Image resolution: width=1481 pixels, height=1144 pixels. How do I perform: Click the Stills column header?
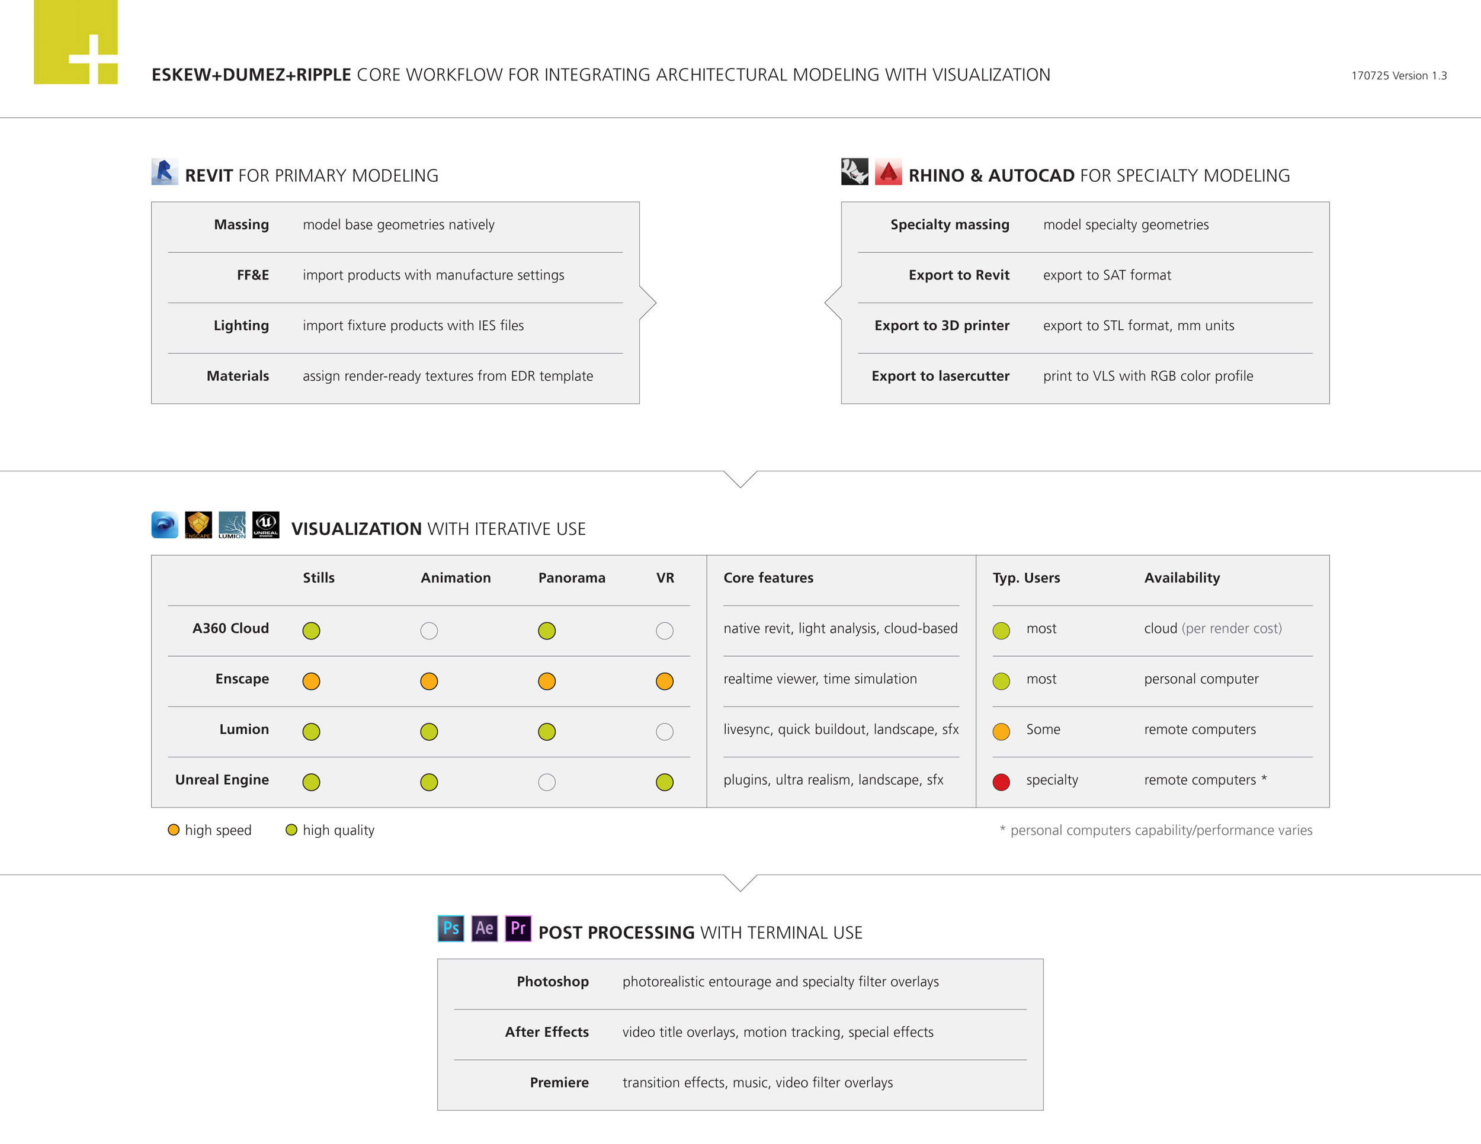click(319, 577)
